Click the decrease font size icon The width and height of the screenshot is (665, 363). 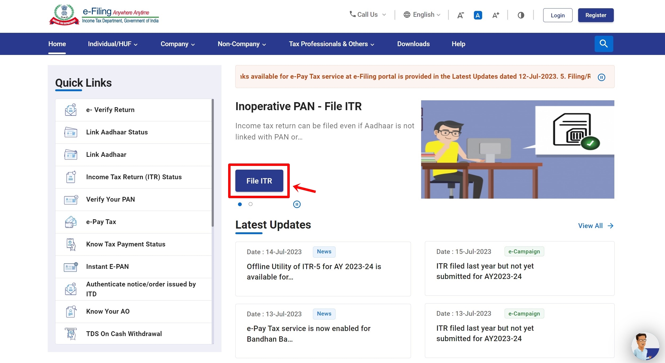point(461,15)
